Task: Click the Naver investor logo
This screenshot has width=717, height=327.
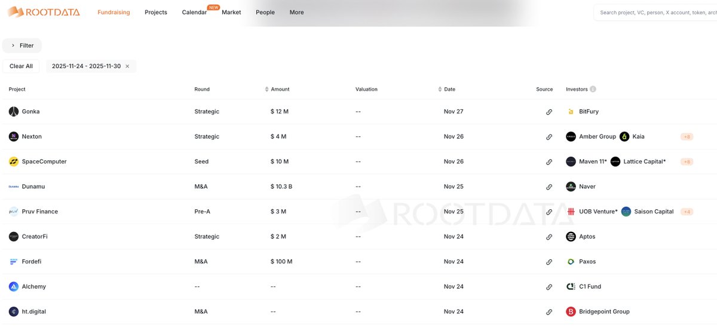Action: (x=571, y=187)
